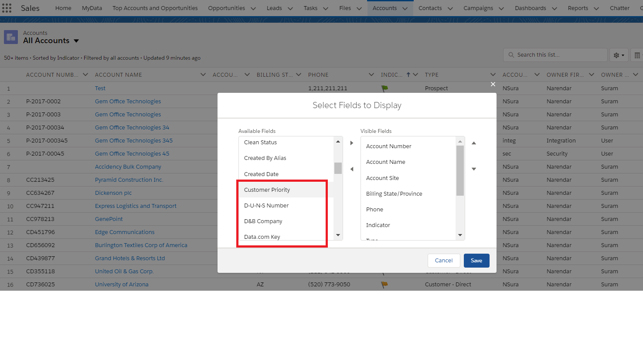This screenshot has height=343, width=643.
Task: Click the Cancel button
Action: pos(444,261)
